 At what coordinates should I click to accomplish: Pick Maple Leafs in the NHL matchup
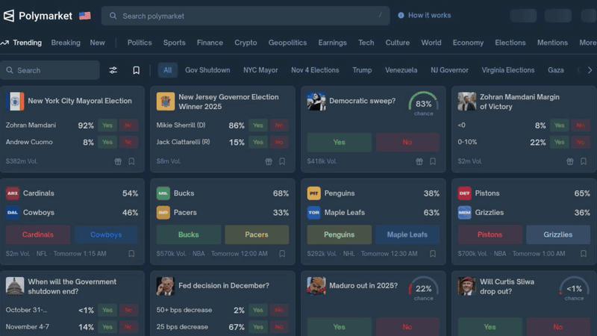[x=407, y=234]
